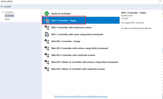Click the v5.0.0.0 version text
163x99 pixels.
125,18
